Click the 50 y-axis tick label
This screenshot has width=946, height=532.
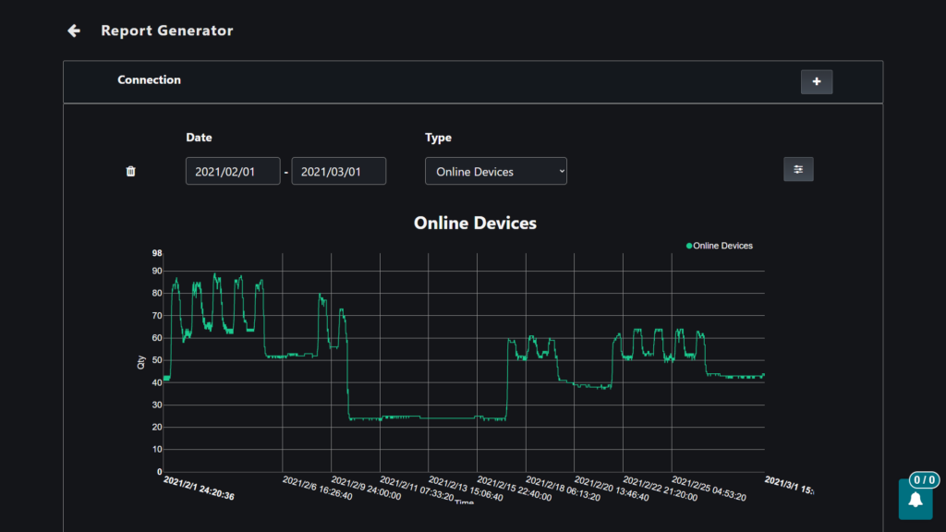tap(157, 360)
